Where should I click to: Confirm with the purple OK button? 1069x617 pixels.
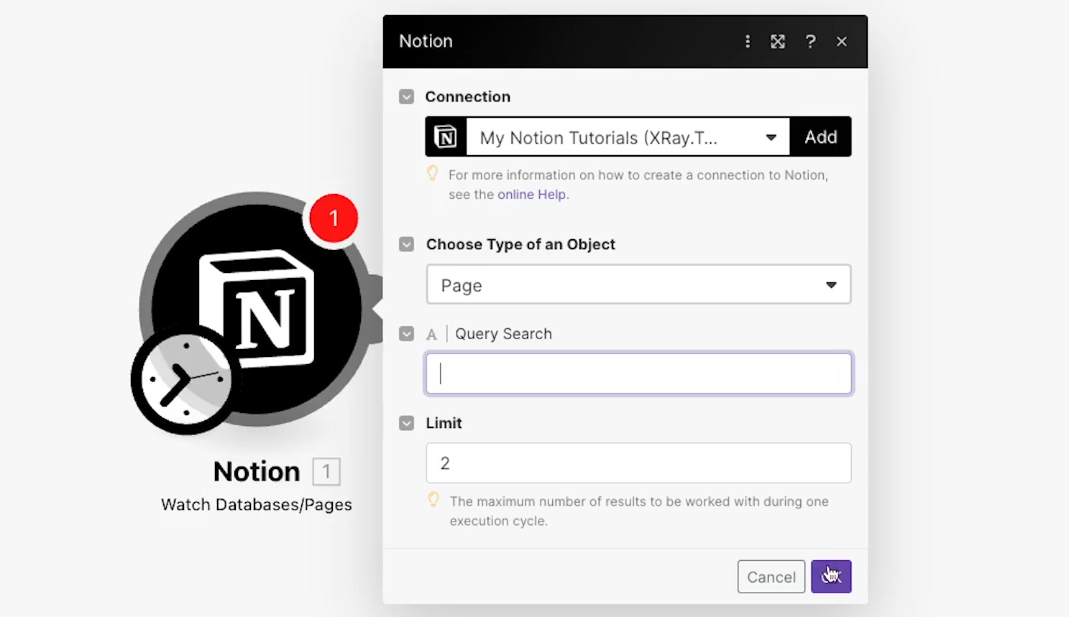click(x=831, y=577)
